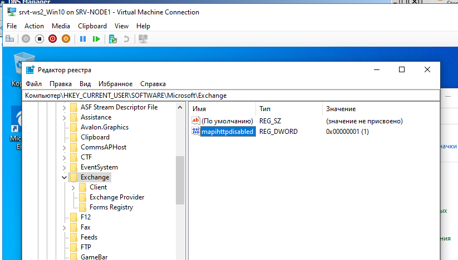Viewport: 458px width, 260px height.
Task: Select the mapihttpdisabled value name
Action: click(228, 132)
